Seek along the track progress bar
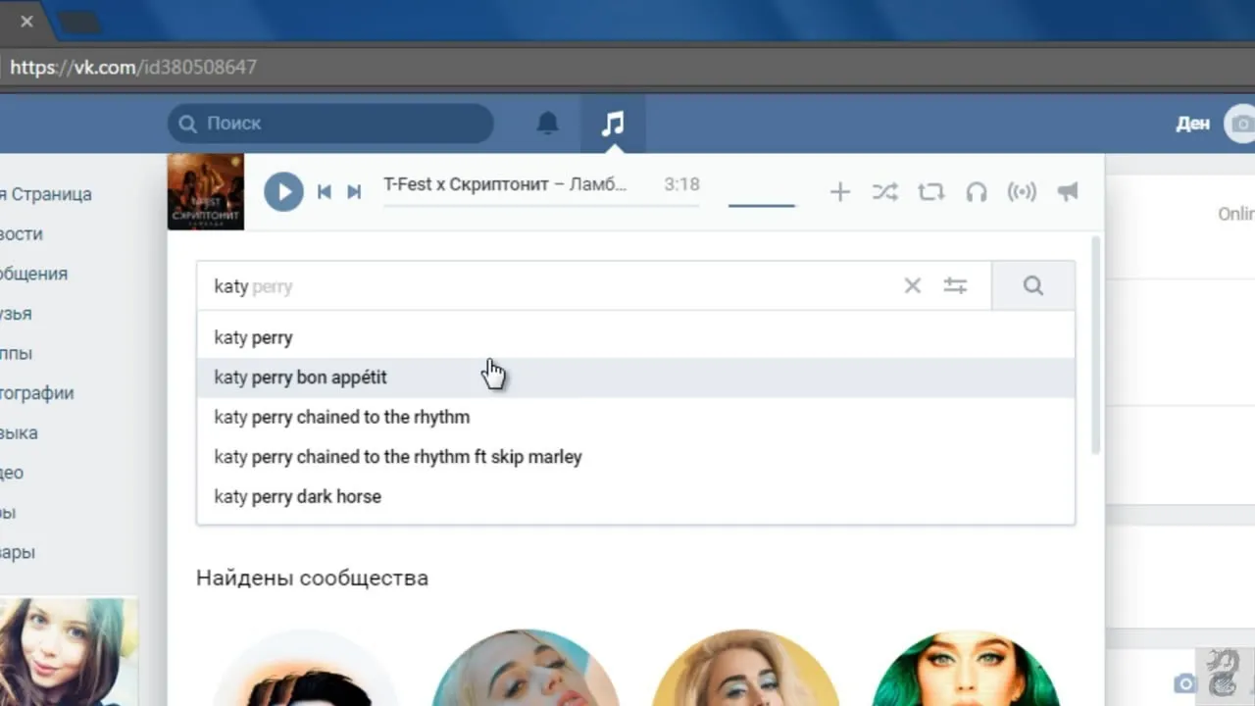The height and width of the screenshot is (706, 1255). coord(541,207)
